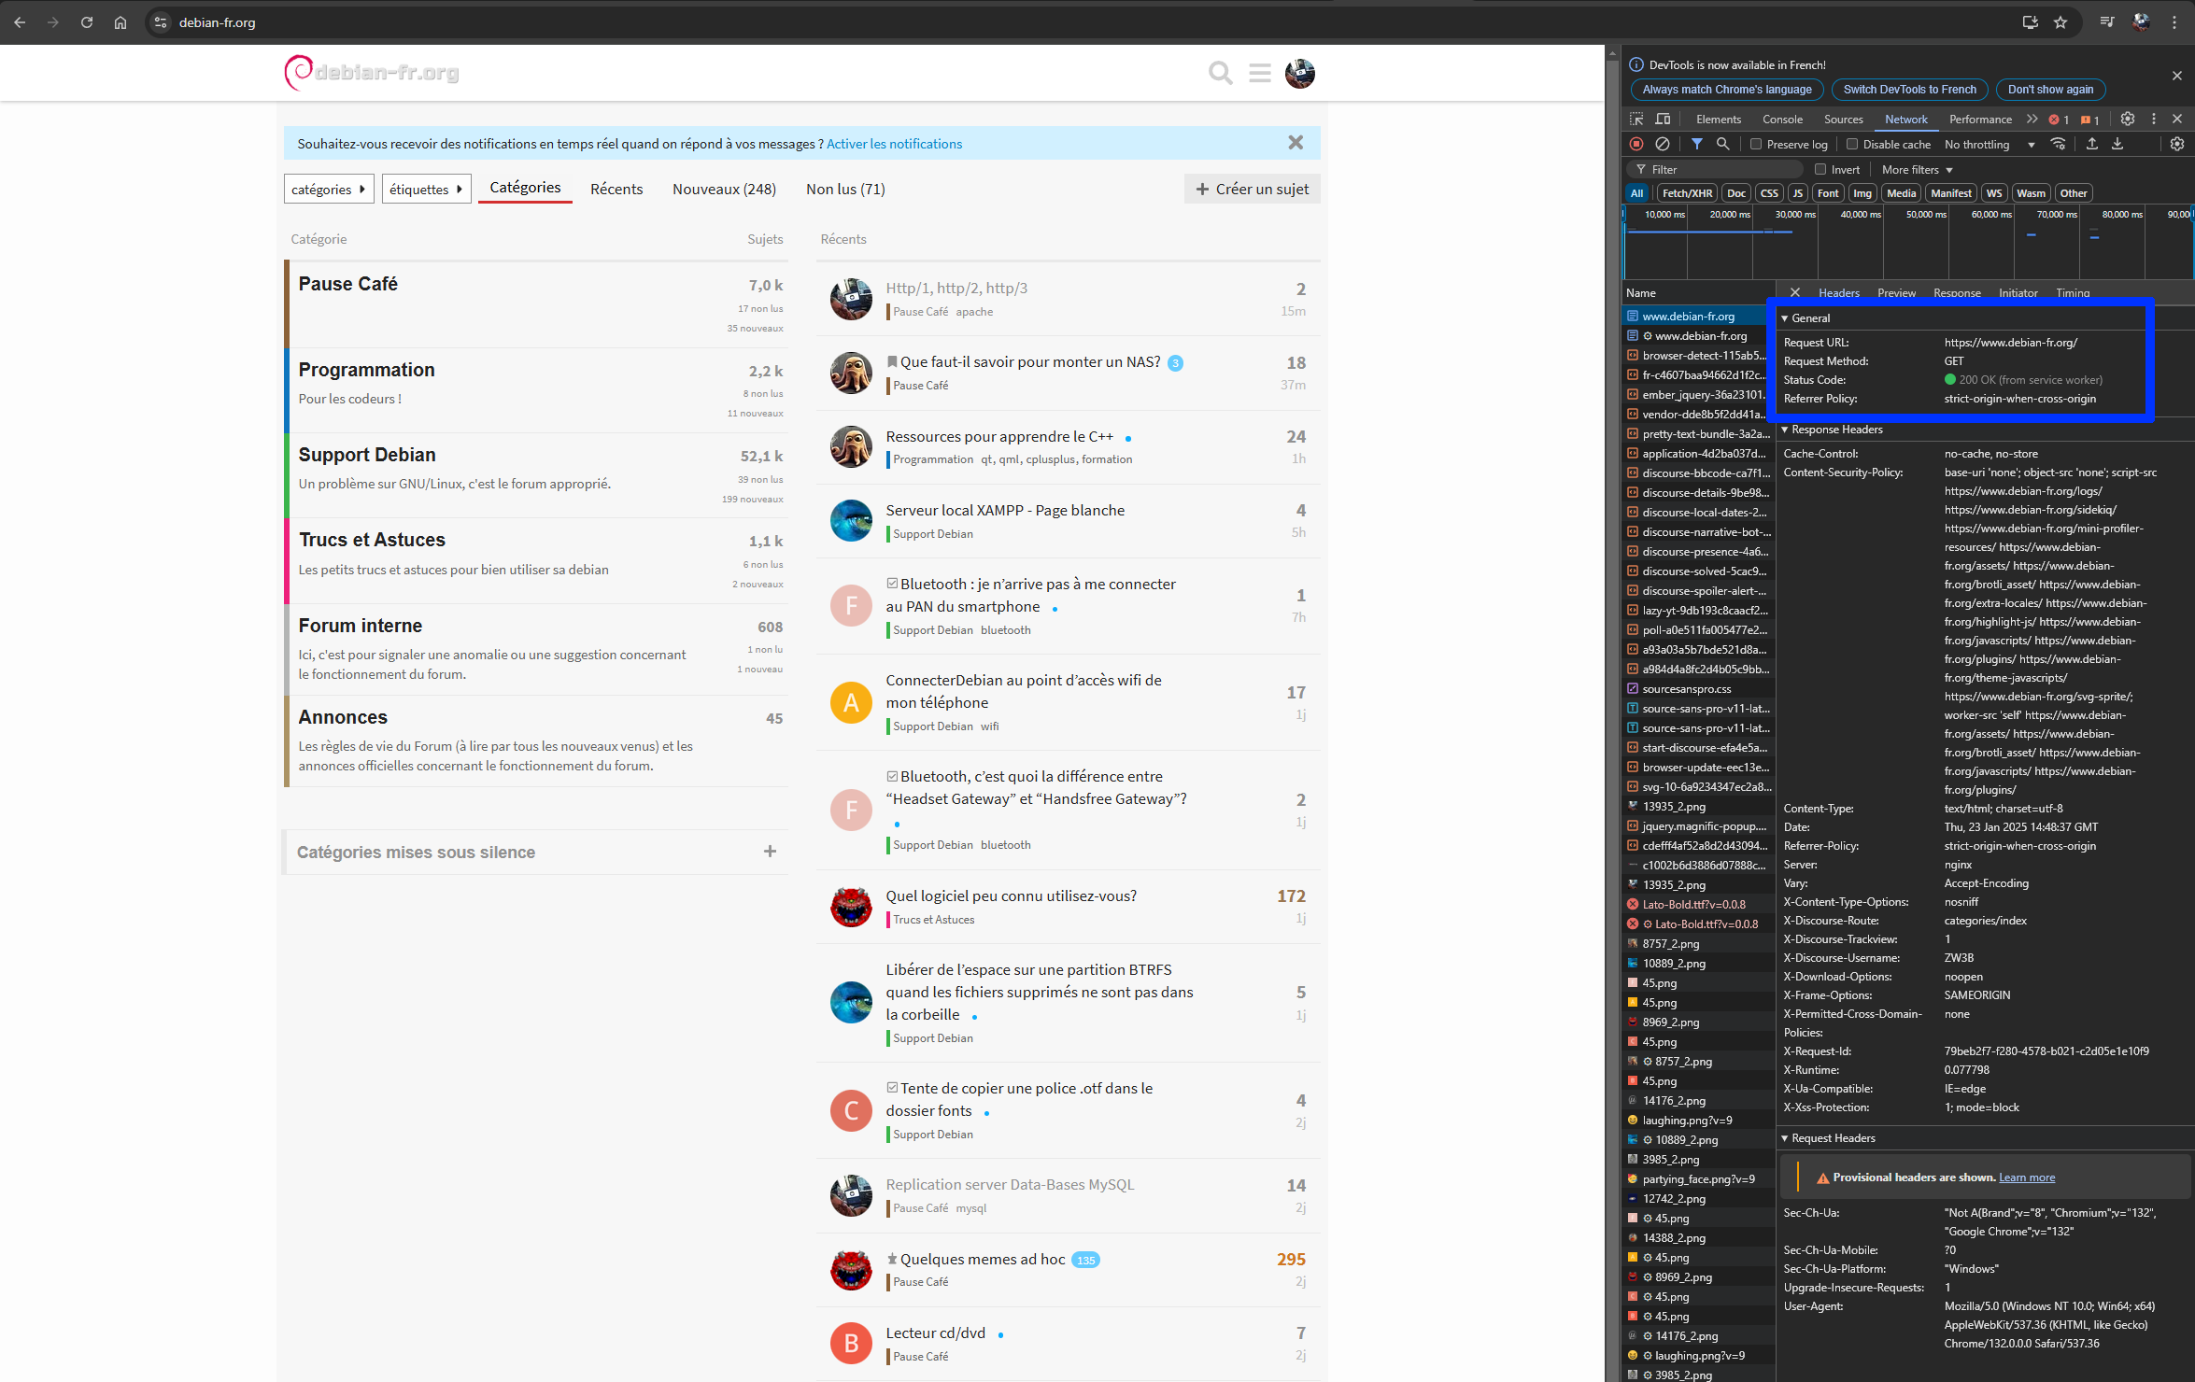This screenshot has height=1382, width=2195.
Task: Close the request details pane X
Action: pyautogui.click(x=1794, y=292)
